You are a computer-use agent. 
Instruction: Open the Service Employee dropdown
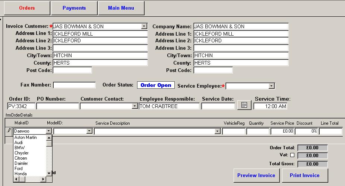(x=271, y=86)
